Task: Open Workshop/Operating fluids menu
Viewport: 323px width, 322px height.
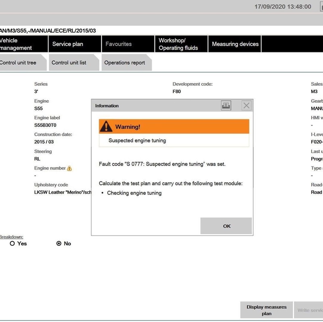Action: (x=181, y=44)
